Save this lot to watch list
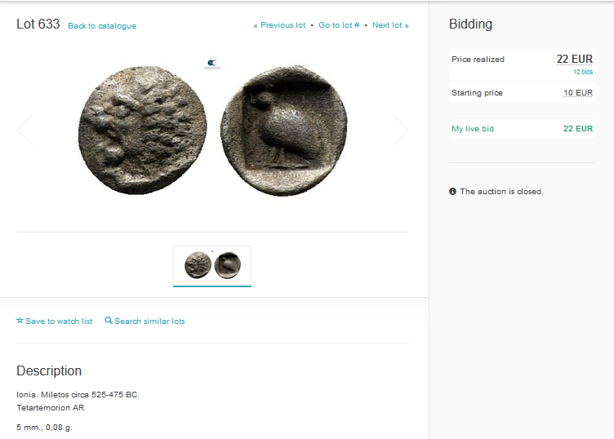The width and height of the screenshot is (614, 439). click(x=55, y=321)
